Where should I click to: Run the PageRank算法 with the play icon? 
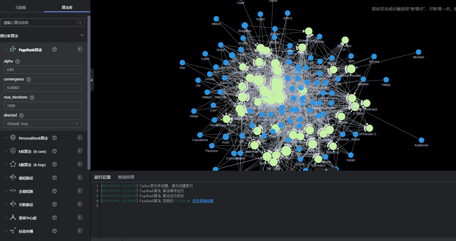pyautogui.click(x=79, y=49)
